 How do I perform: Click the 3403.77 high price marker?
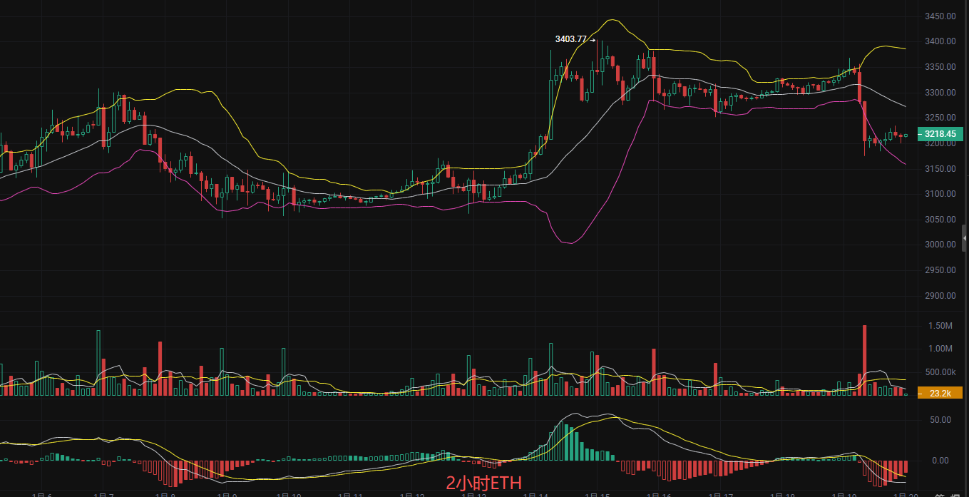point(571,39)
